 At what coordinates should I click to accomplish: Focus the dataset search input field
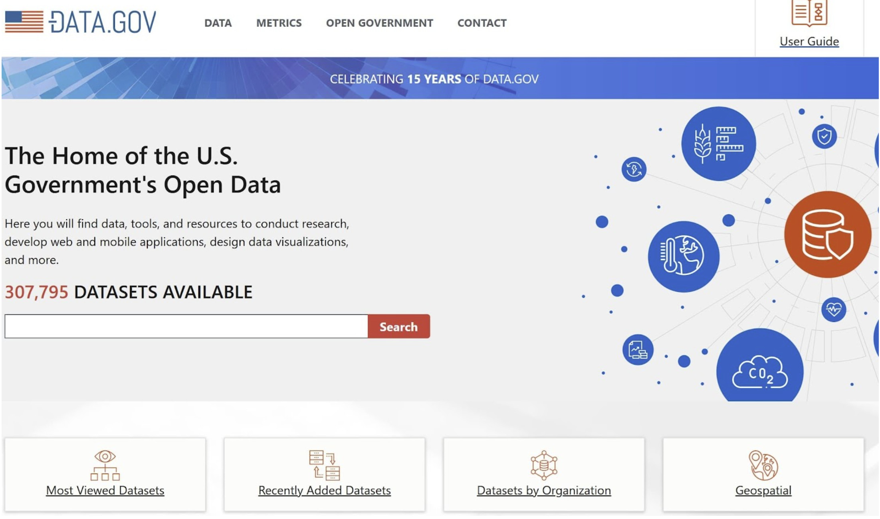click(x=186, y=326)
